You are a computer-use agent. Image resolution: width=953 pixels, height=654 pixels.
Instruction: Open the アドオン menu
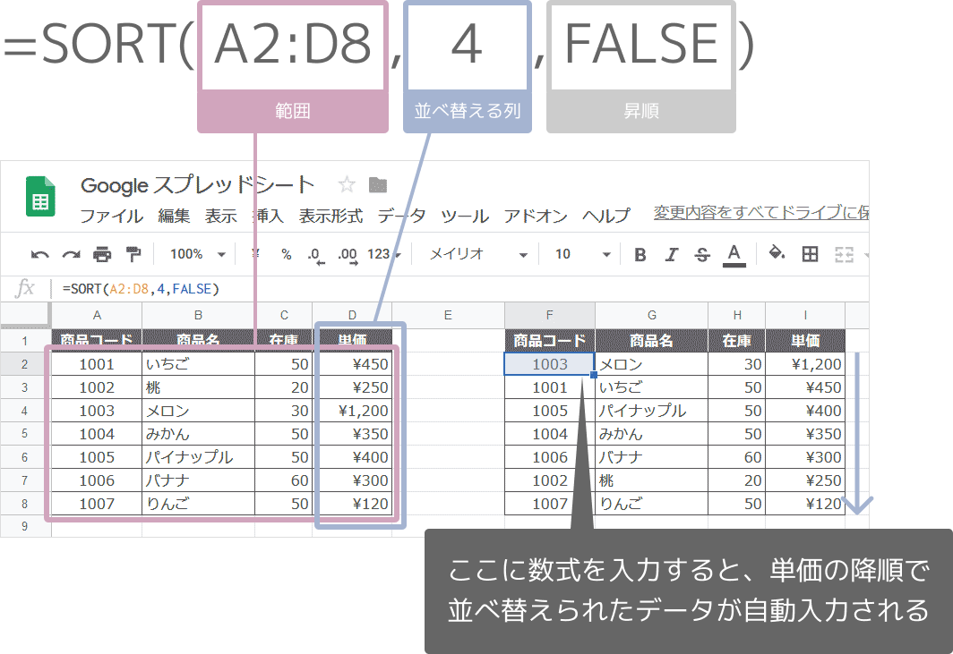[x=536, y=216]
